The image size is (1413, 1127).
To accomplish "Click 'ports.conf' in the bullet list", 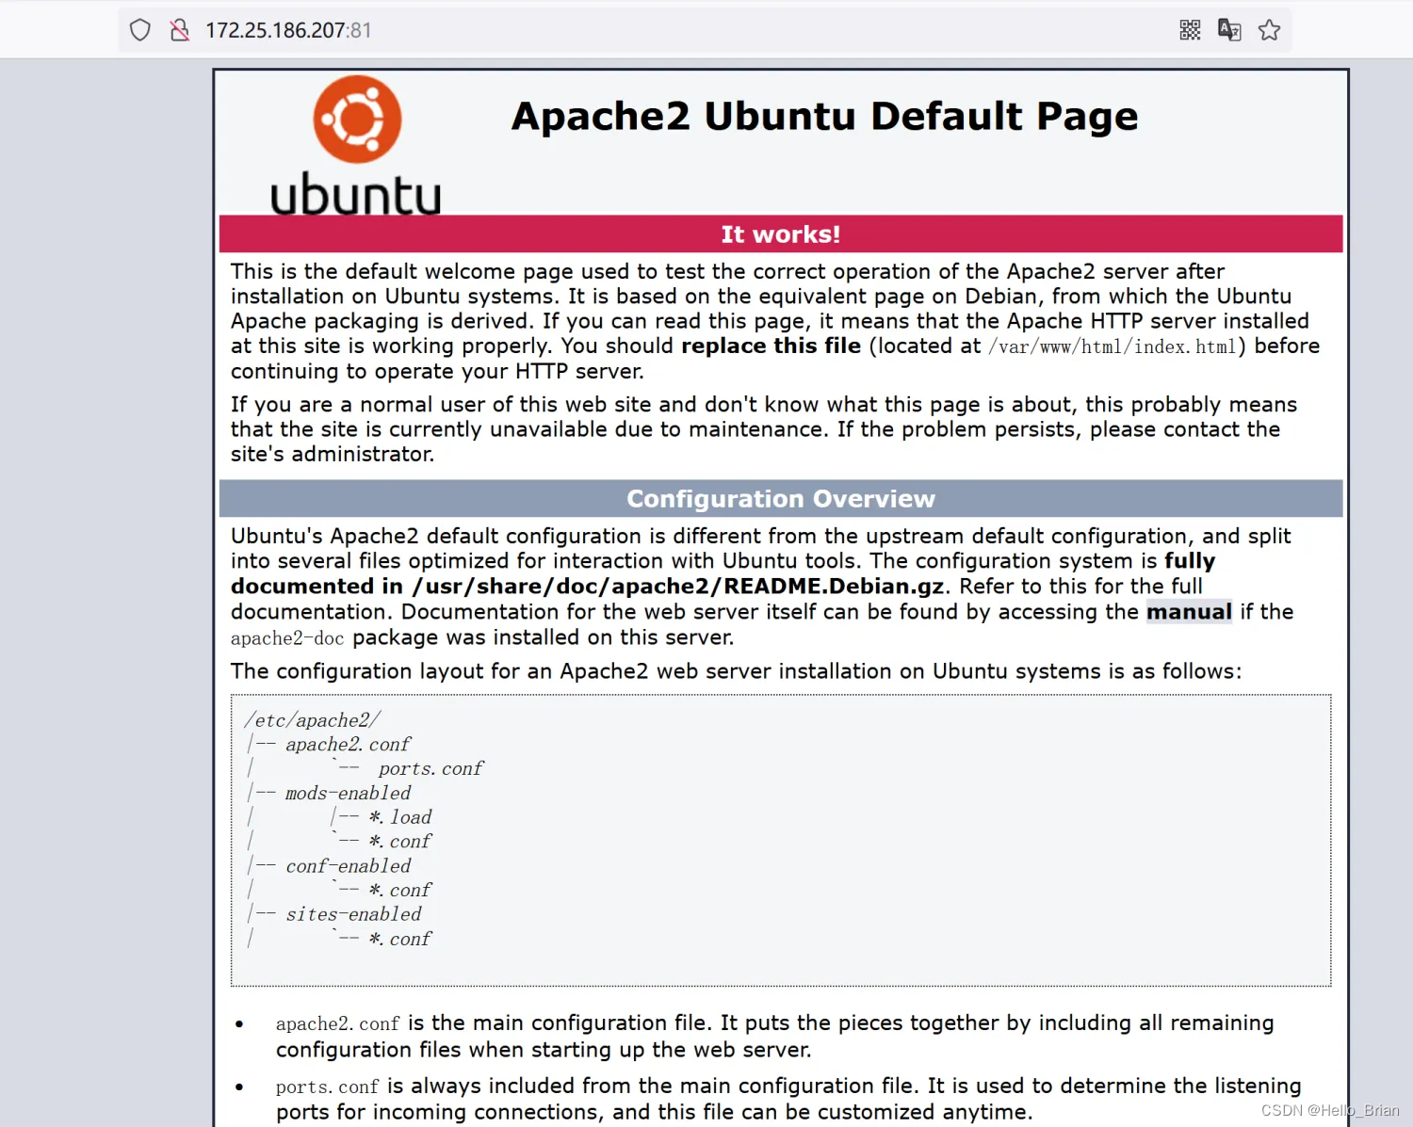I will coord(327,1087).
